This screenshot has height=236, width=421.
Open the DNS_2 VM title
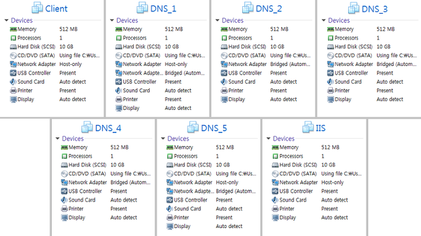269,9
